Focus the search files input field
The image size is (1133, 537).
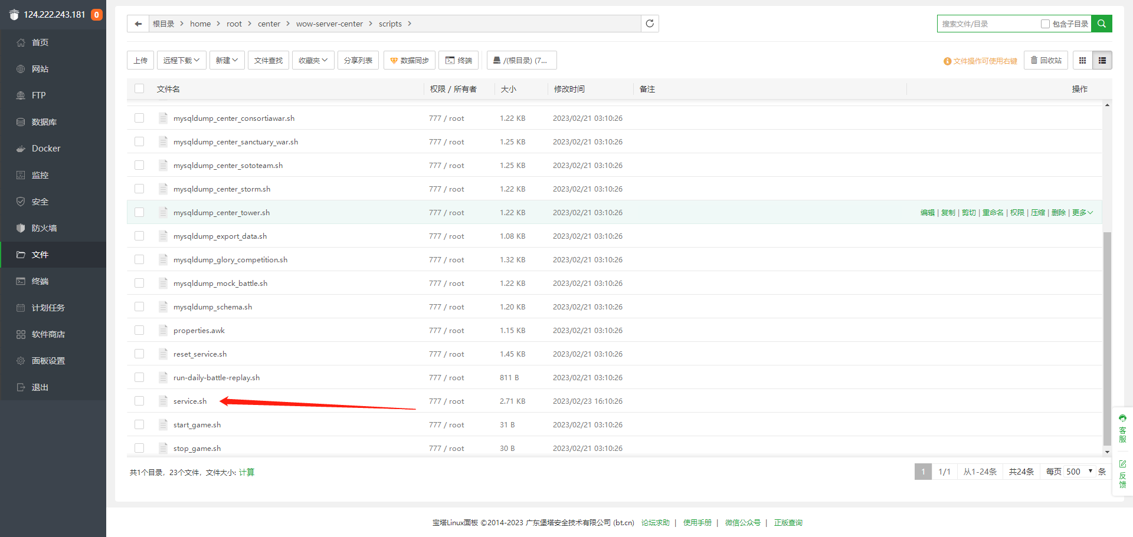point(988,24)
